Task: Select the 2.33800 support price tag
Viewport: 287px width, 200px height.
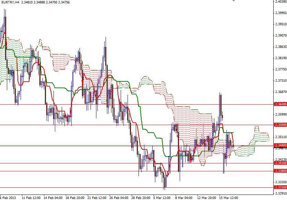Action: tap(279, 170)
